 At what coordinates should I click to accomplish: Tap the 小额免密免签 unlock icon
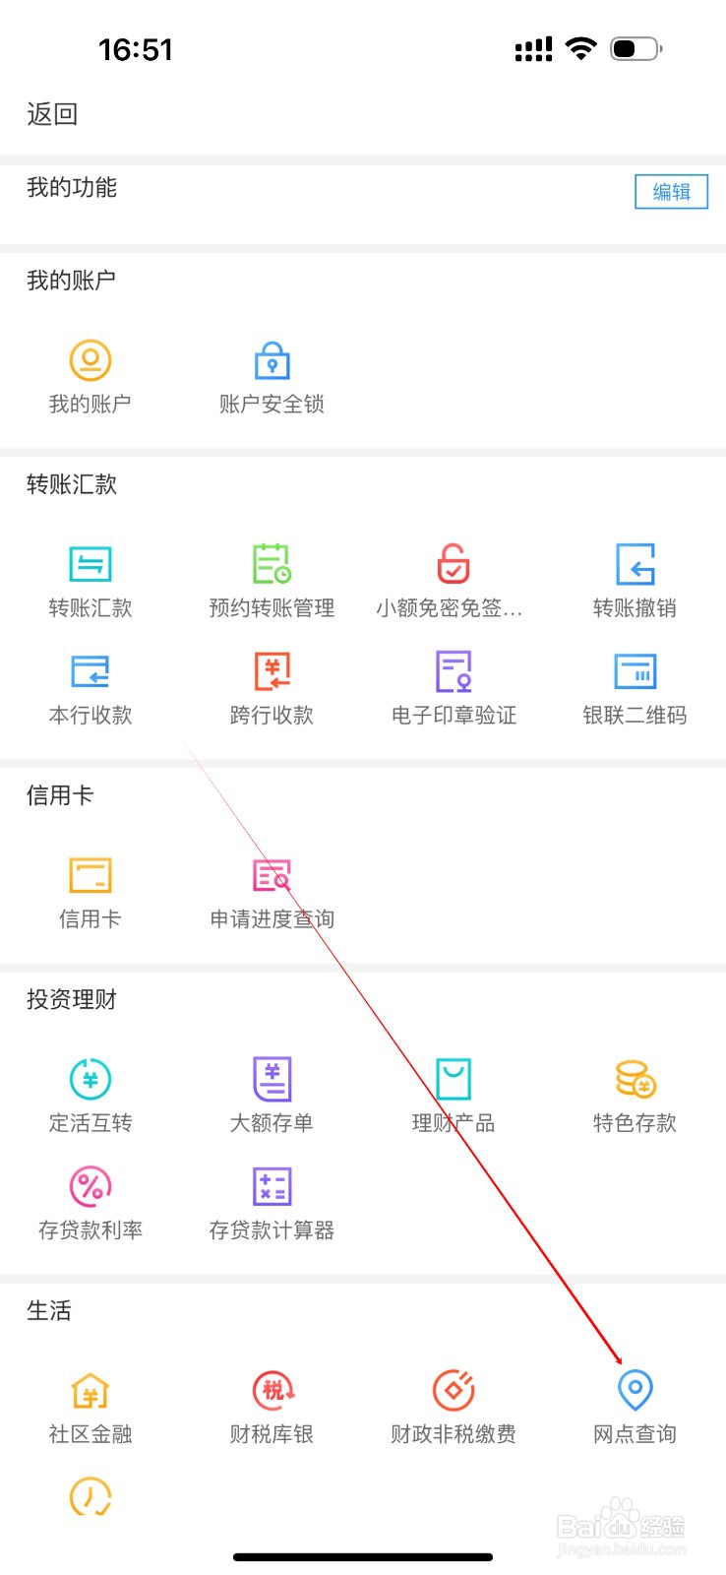pos(454,563)
